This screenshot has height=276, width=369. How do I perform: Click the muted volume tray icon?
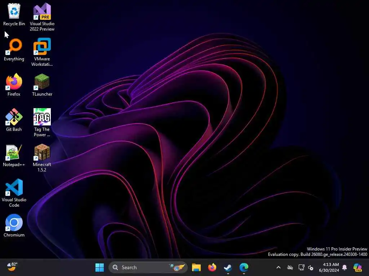point(311,267)
